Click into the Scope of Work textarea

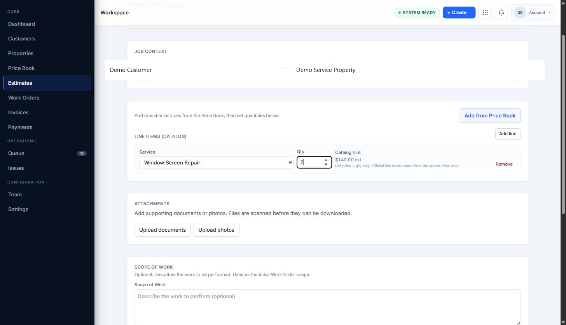click(327, 307)
